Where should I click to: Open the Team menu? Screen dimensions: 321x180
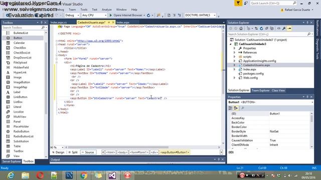72,9
